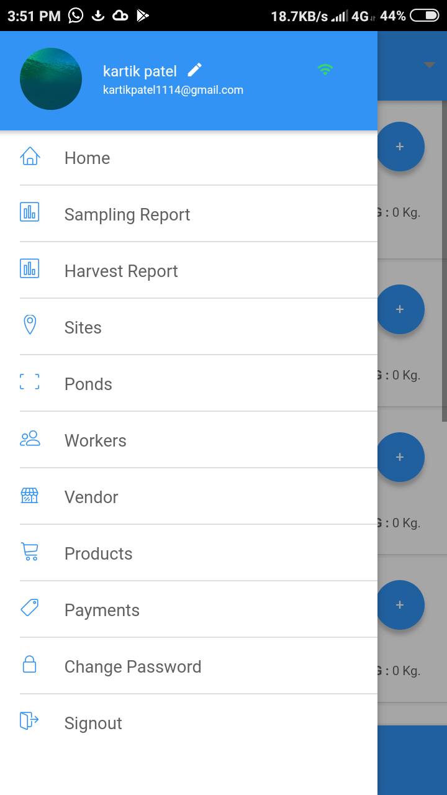Tap the Products shopping cart icon
This screenshot has height=795, width=447.
tap(30, 552)
